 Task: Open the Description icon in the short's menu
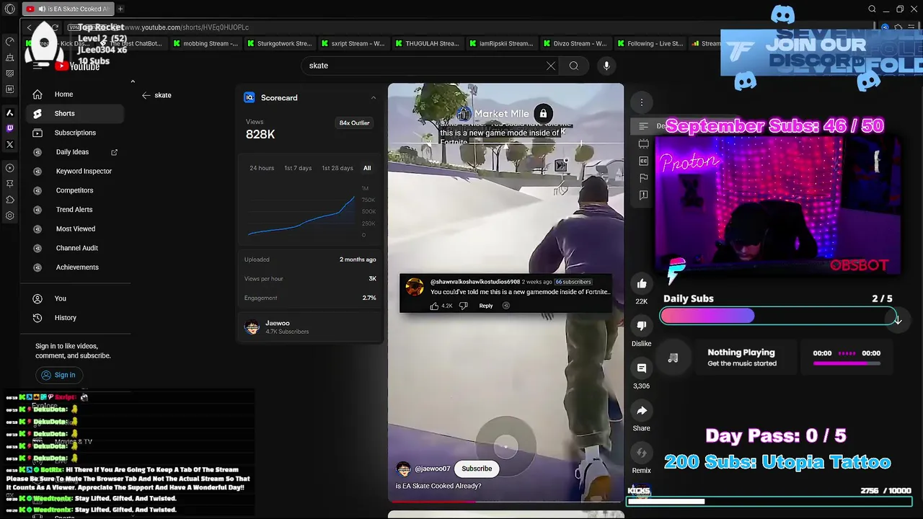643,126
